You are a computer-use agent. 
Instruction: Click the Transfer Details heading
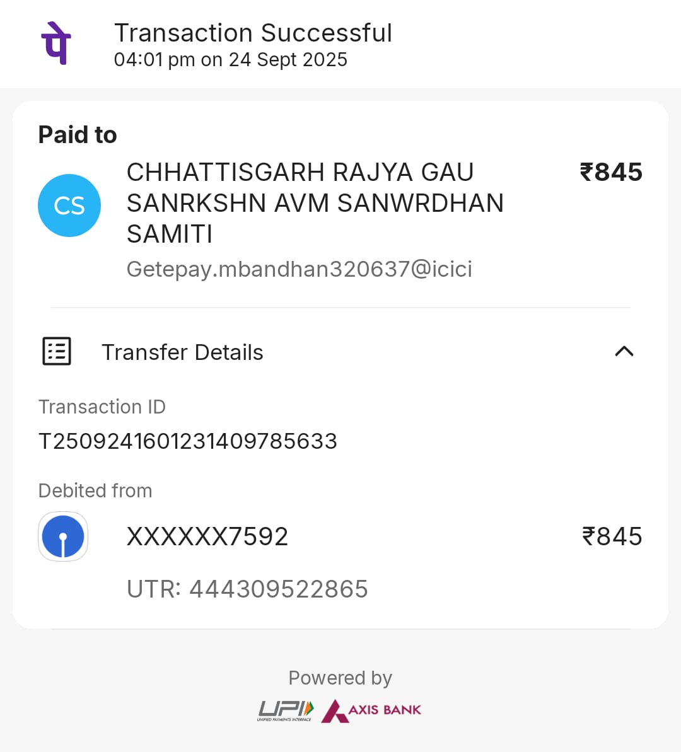(x=182, y=352)
